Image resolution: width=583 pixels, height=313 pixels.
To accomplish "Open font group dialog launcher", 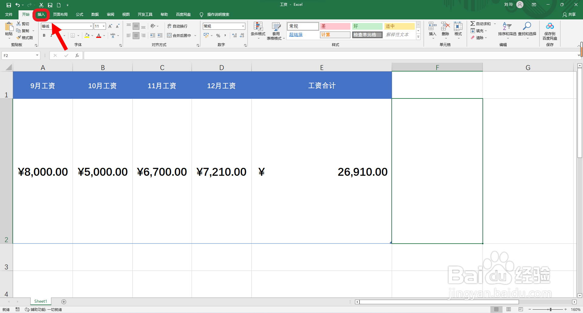I will 121,45.
